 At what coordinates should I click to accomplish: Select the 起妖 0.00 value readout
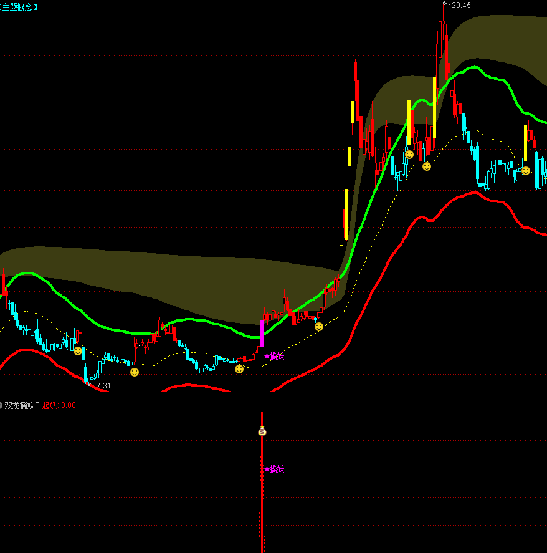pyautogui.click(x=59, y=405)
